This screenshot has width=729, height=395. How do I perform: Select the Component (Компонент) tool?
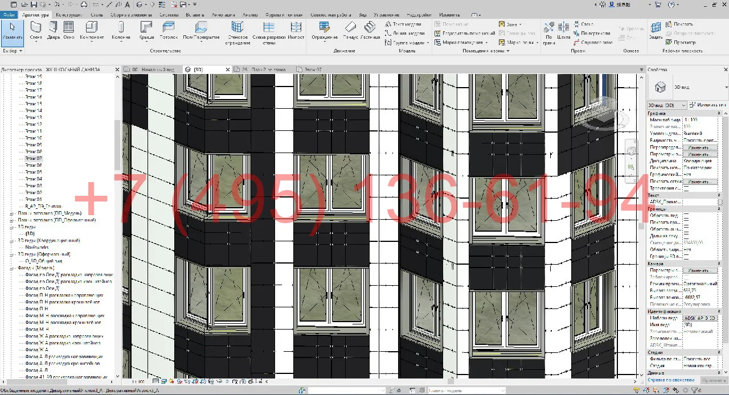pos(92,31)
